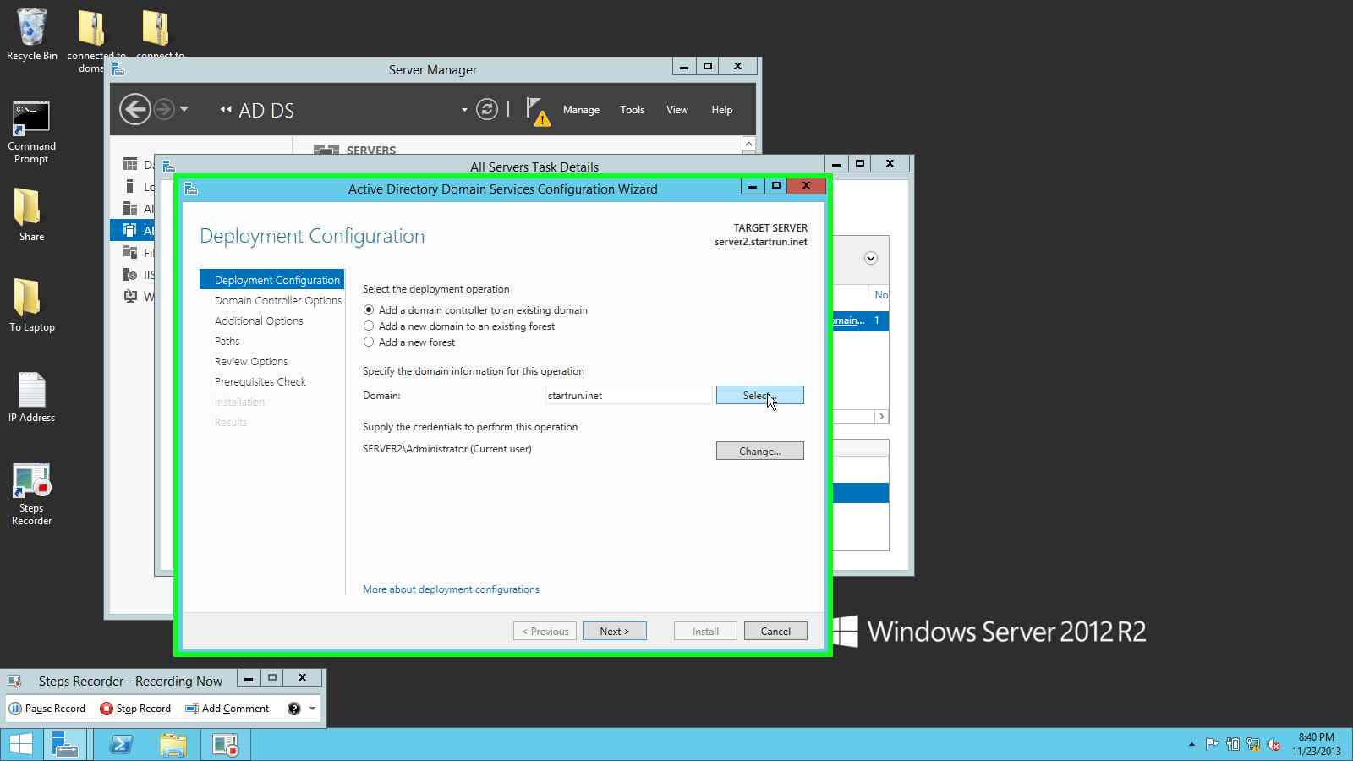Select the All Servers sidebar icon

pos(130,208)
